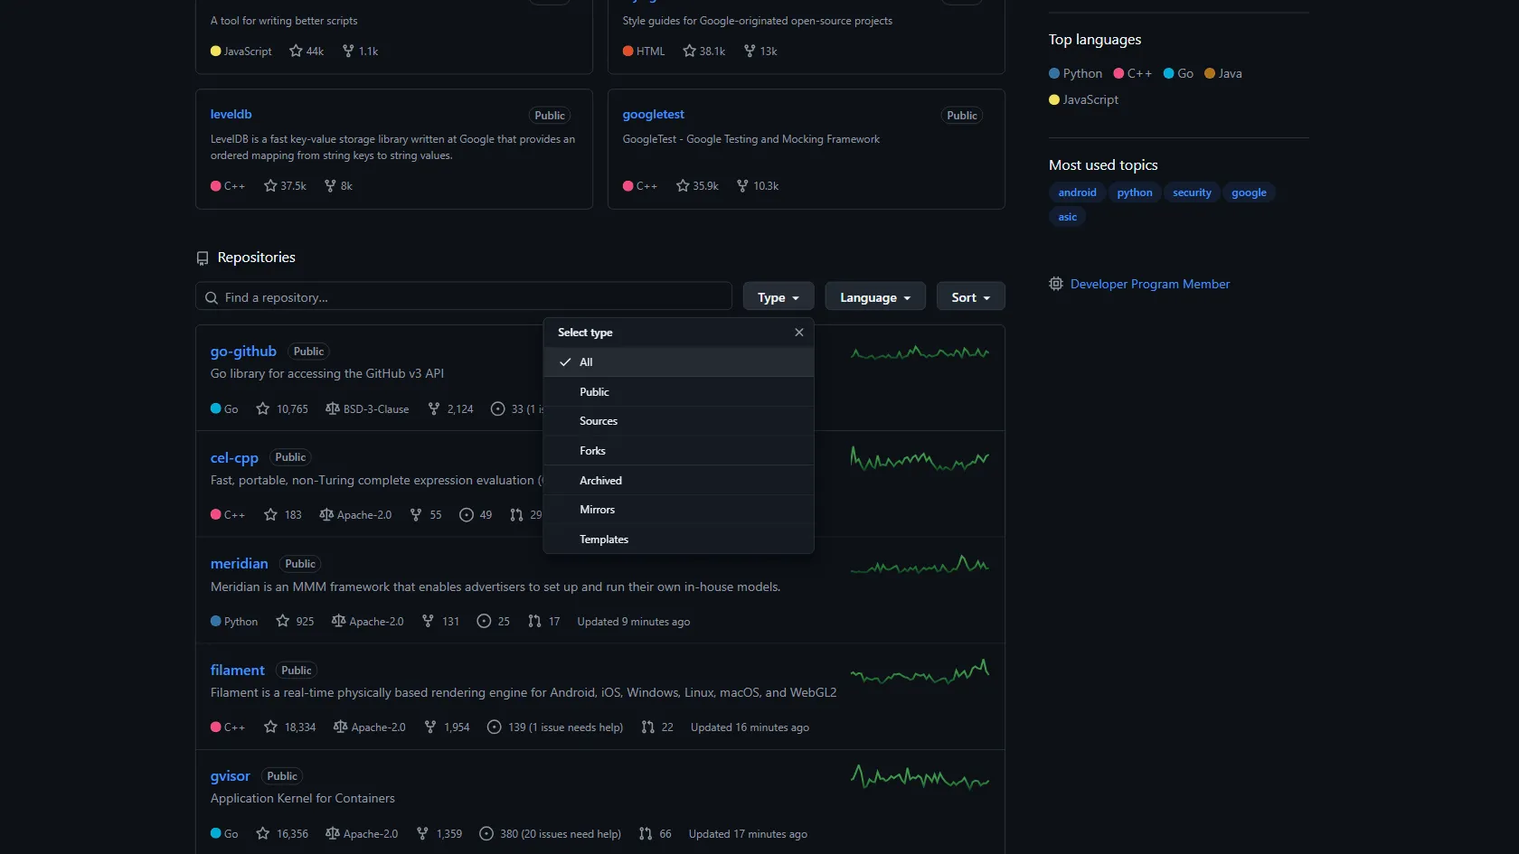Image resolution: width=1519 pixels, height=854 pixels.
Task: Click the 'android' topic tag
Action: 1077,192
